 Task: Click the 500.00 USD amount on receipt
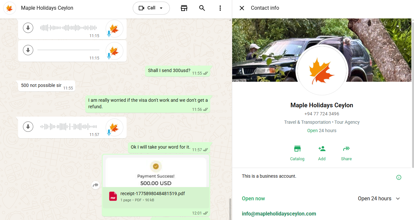pos(156,183)
